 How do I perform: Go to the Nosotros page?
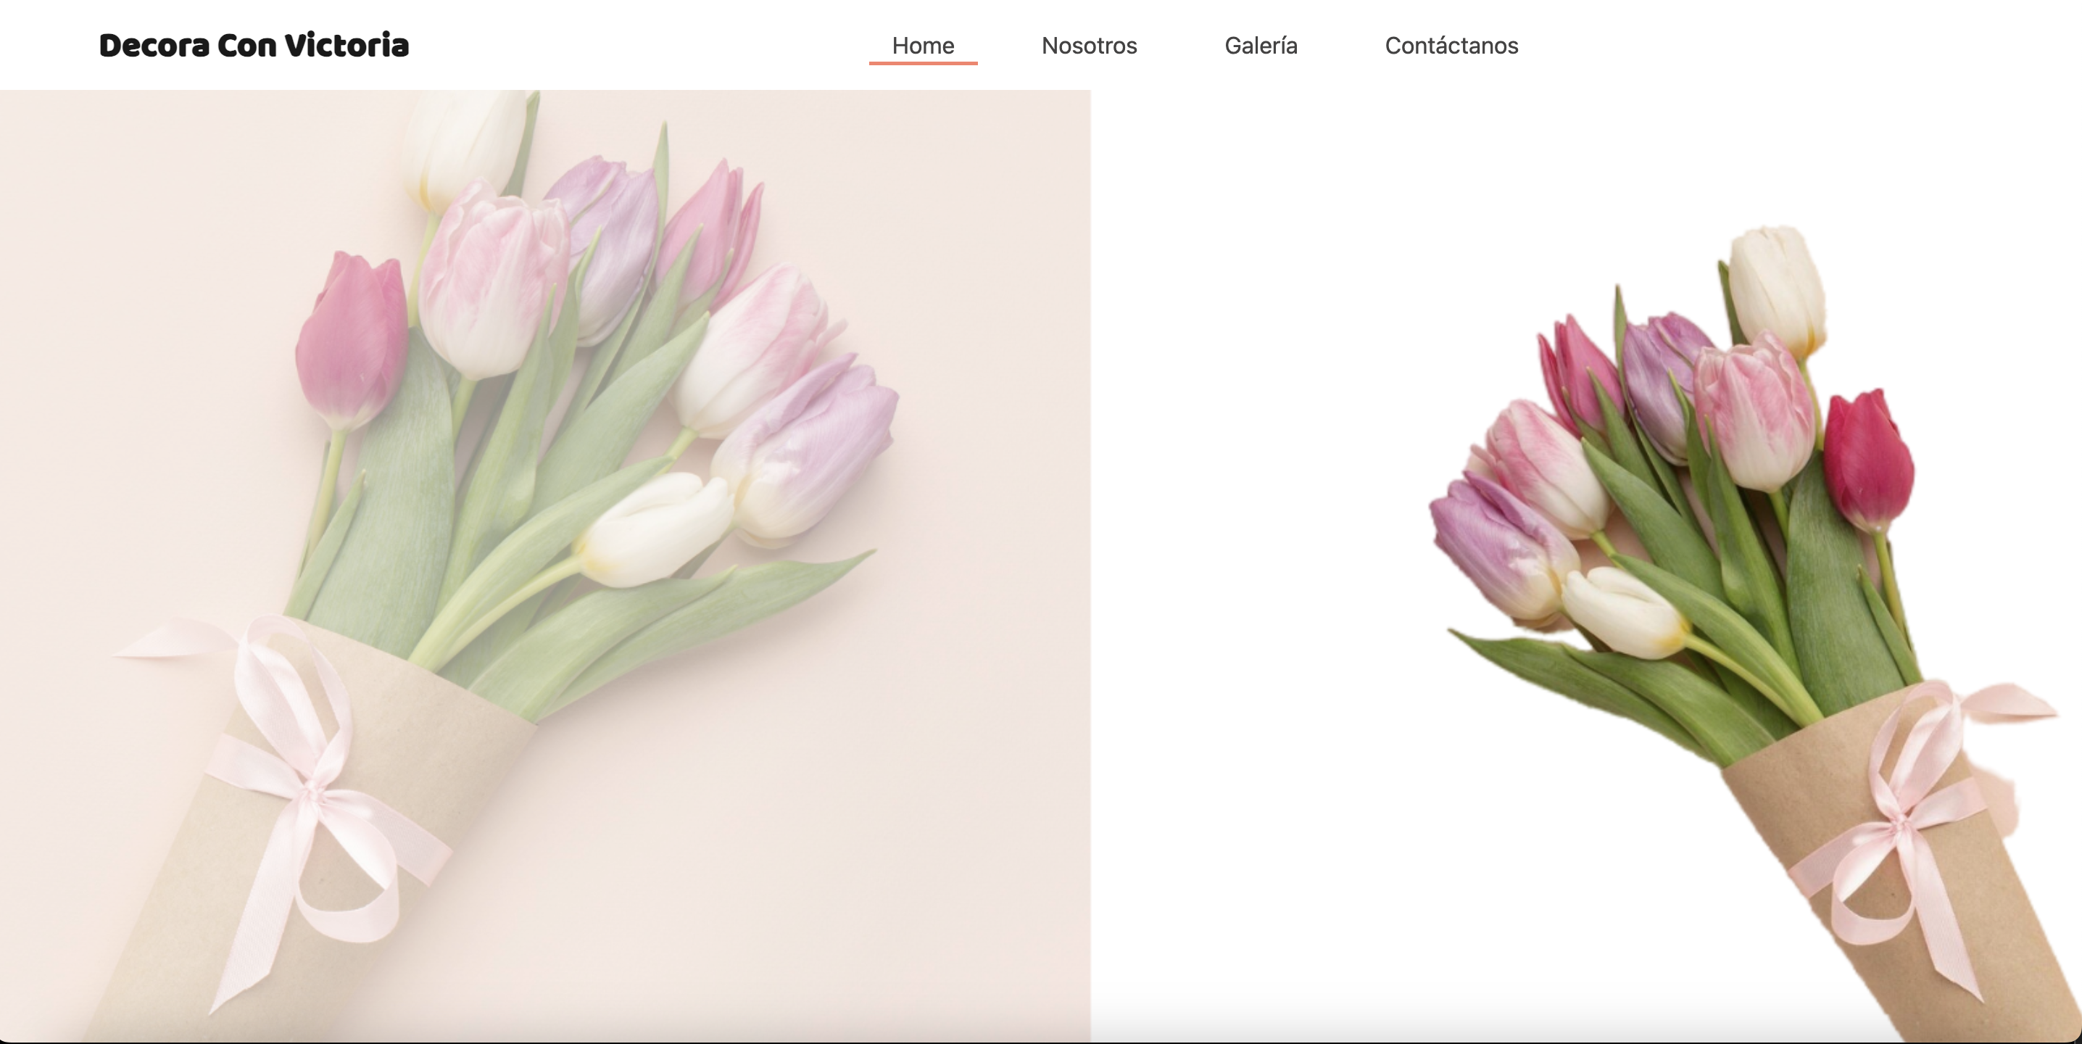[x=1089, y=45]
